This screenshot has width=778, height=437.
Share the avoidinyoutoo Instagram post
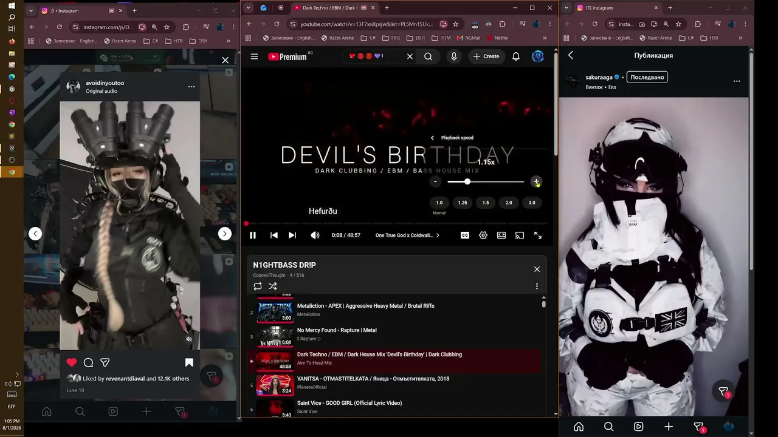pyautogui.click(x=105, y=362)
